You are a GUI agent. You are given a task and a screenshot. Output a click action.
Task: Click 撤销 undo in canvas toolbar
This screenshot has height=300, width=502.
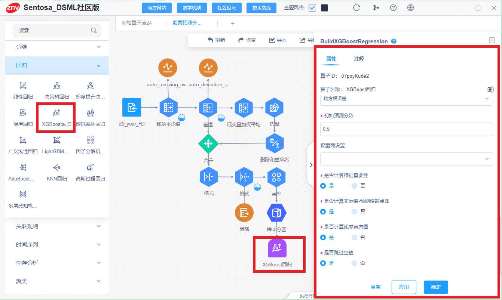tap(216, 40)
